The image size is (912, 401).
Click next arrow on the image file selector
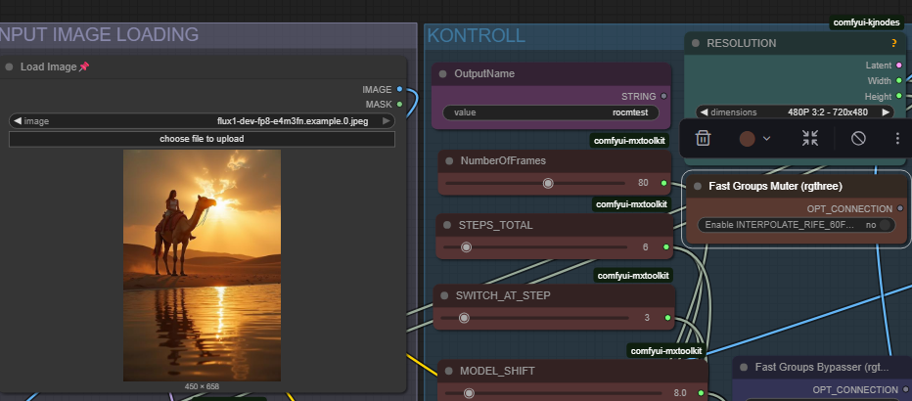coord(388,121)
